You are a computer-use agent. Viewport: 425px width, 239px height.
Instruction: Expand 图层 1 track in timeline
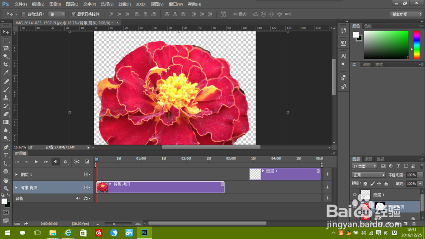(x=17, y=174)
